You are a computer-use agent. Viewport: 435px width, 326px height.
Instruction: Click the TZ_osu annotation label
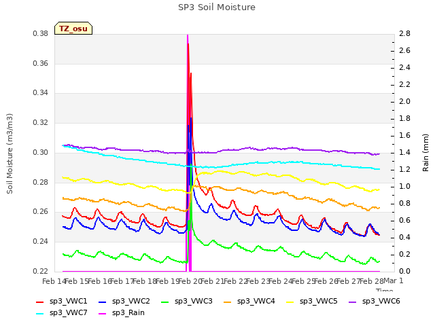coord(73,29)
